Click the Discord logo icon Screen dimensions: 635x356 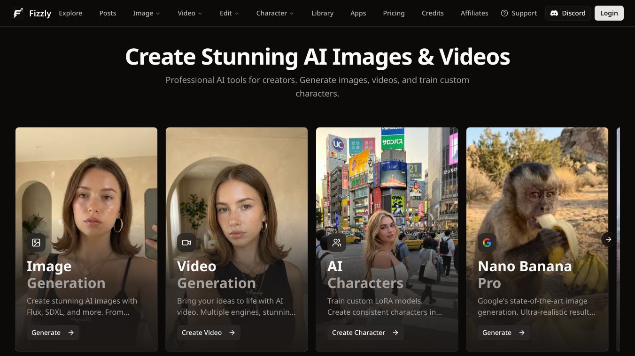point(554,13)
